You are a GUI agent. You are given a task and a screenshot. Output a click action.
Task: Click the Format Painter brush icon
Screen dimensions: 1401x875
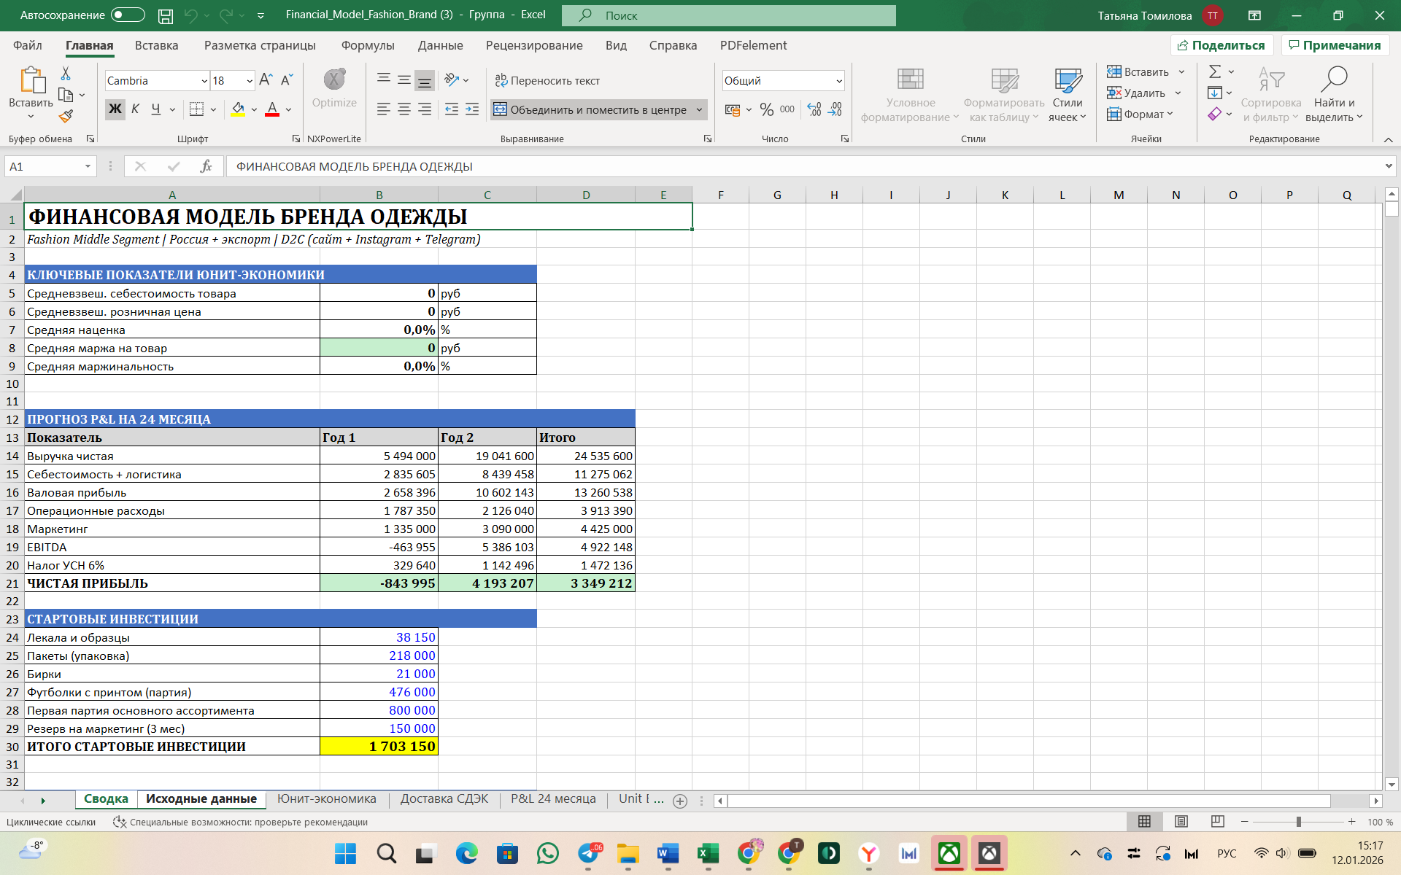click(x=66, y=116)
